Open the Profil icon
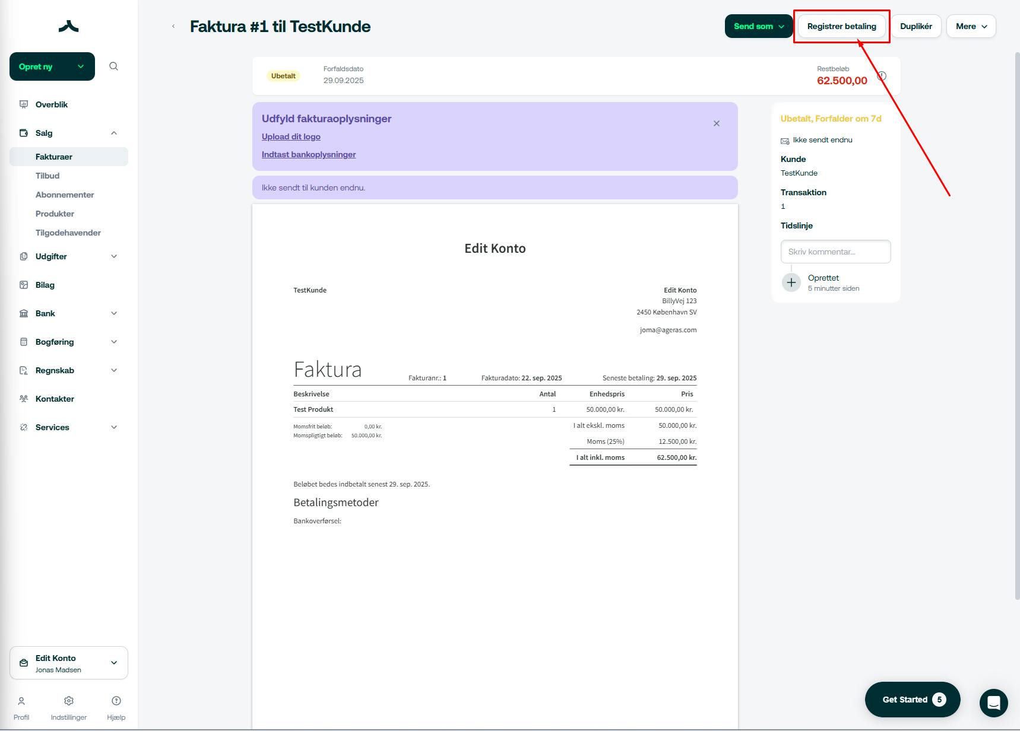1020x731 pixels. point(21,701)
